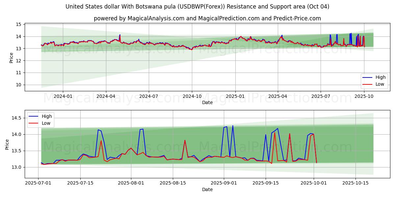395x197 pixels.
Task: Click the 2024-04 tick on the top chart
Action: click(106, 96)
